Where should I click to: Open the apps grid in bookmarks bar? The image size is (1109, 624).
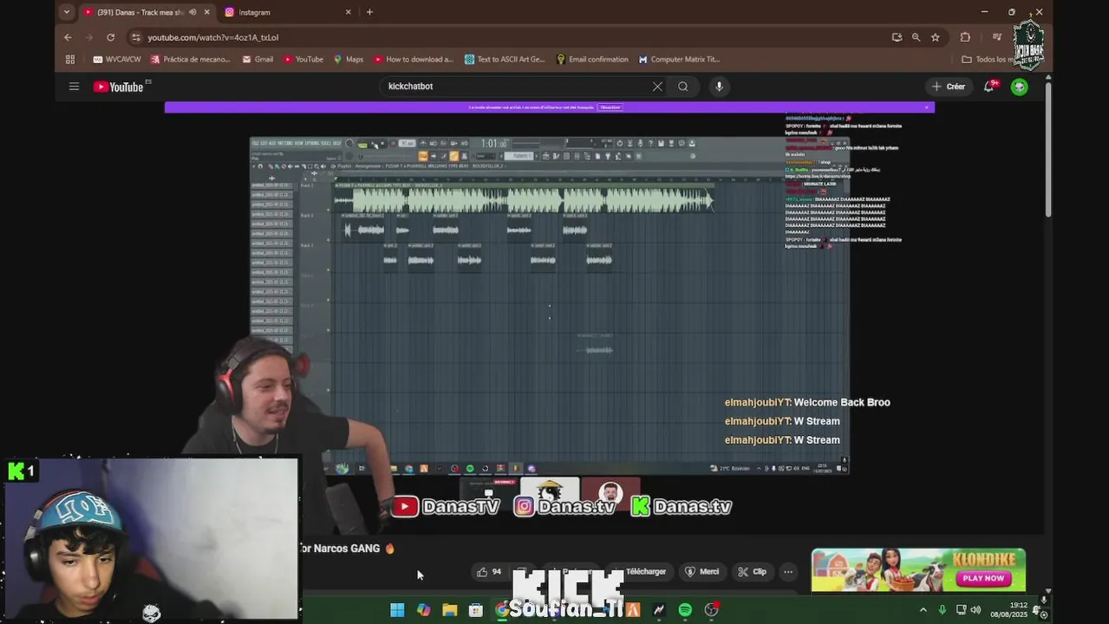[70, 60]
